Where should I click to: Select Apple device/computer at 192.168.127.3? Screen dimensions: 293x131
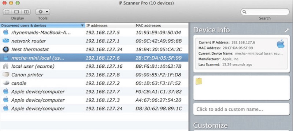(x=94, y=100)
